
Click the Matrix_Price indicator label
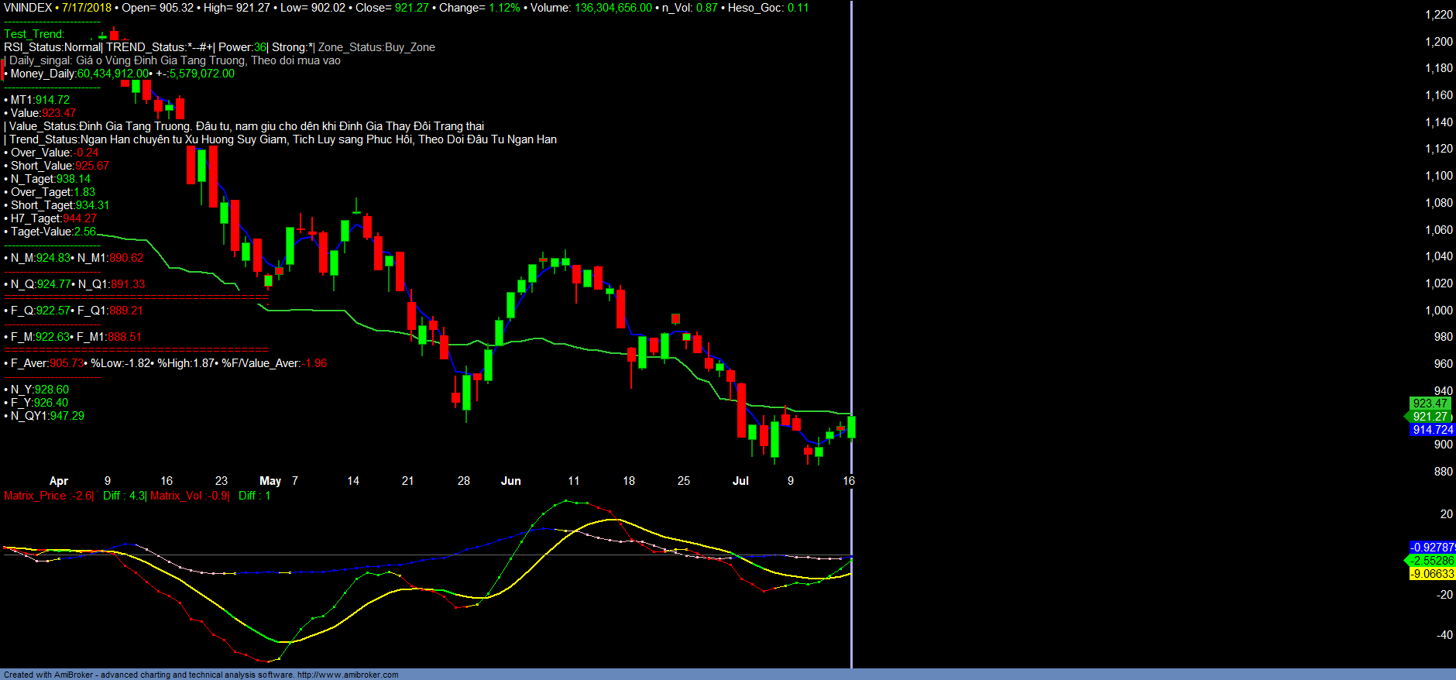(x=48, y=496)
